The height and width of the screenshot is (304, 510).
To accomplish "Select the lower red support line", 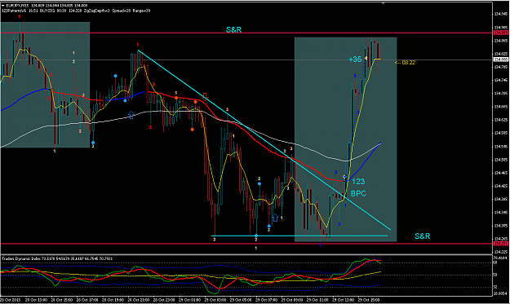I will 246,244.
